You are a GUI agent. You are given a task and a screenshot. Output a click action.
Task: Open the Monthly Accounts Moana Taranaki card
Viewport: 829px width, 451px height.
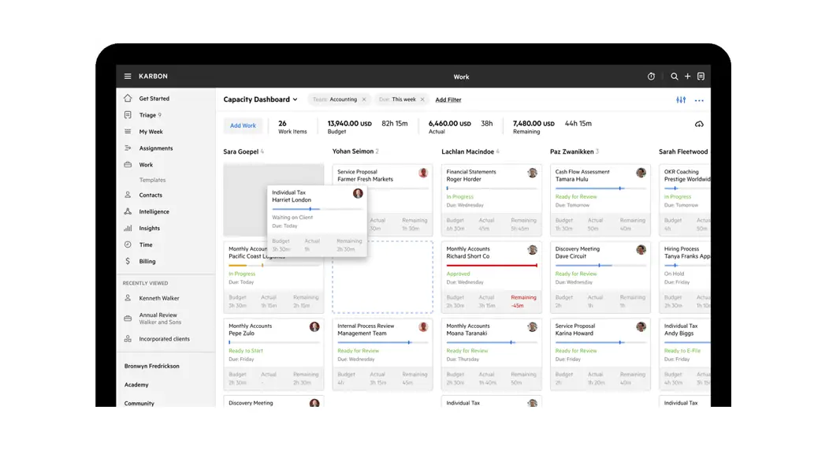pos(491,354)
